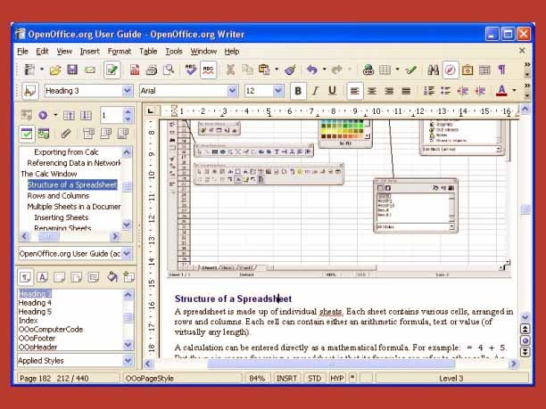Toggle Italic formatting
This screenshot has width=546, height=409.
pyautogui.click(x=315, y=91)
